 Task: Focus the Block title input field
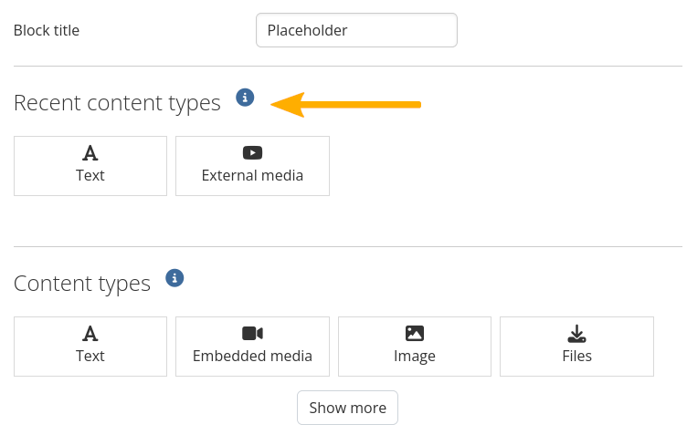356,30
